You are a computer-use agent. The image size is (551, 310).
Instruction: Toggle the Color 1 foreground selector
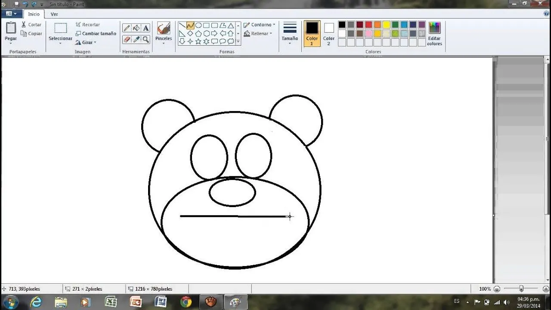(312, 33)
